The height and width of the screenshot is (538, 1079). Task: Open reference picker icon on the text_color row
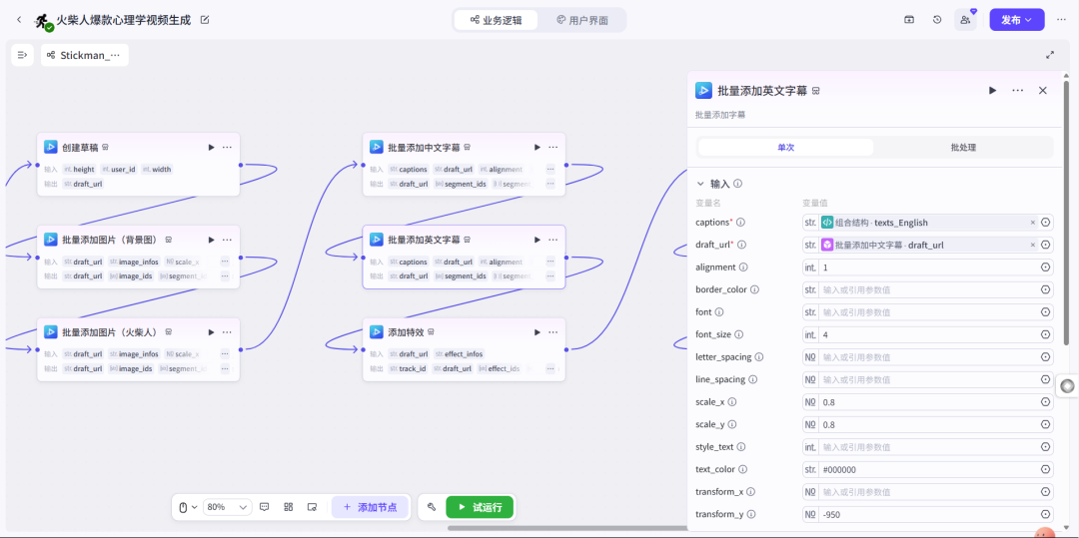pos(1046,469)
